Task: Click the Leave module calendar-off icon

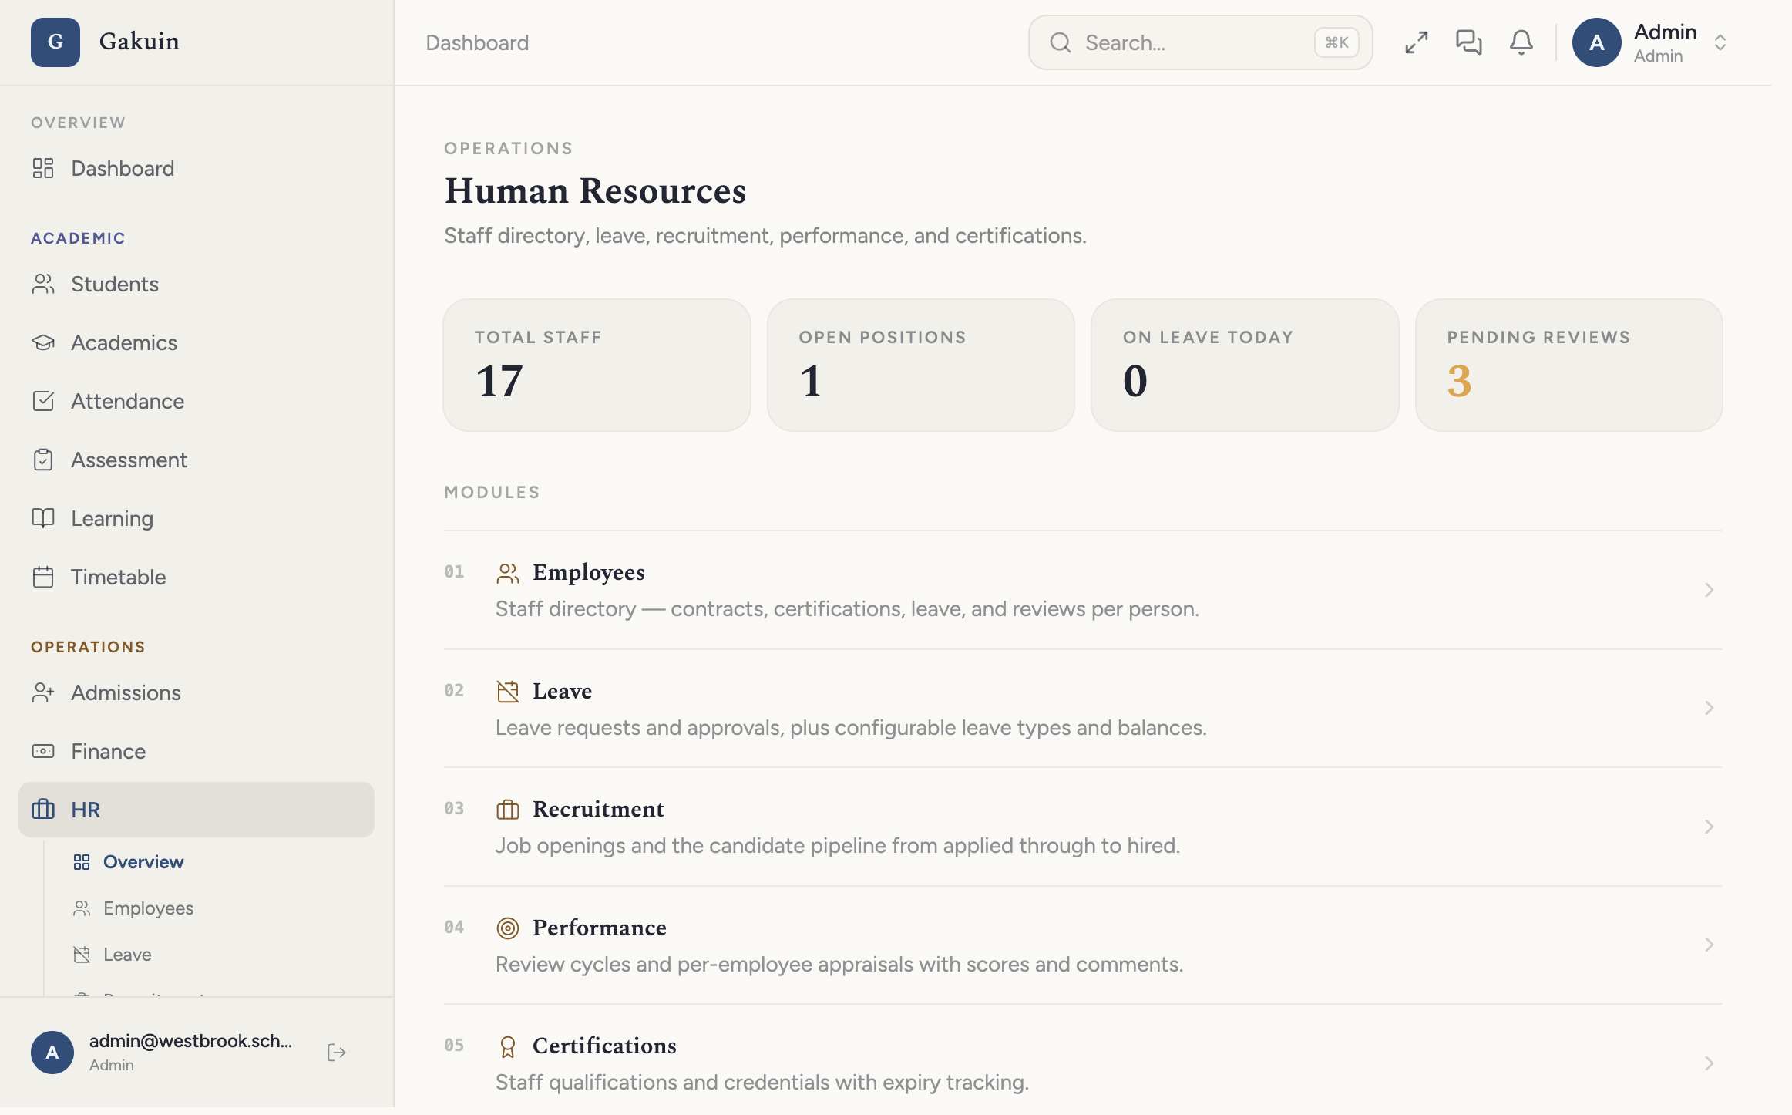Action: pos(508,691)
